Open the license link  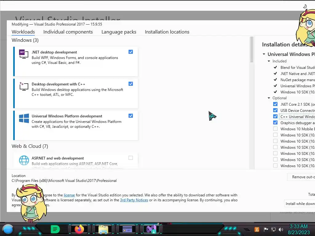click(69, 195)
